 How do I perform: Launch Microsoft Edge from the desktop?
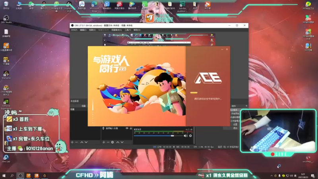pos(94,6)
